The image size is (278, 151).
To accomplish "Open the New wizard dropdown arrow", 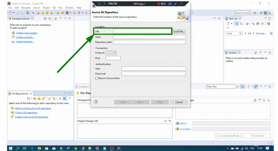I will click(x=14, y=13).
